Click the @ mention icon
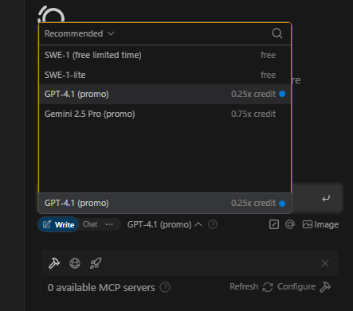This screenshot has width=353, height=311. point(290,224)
